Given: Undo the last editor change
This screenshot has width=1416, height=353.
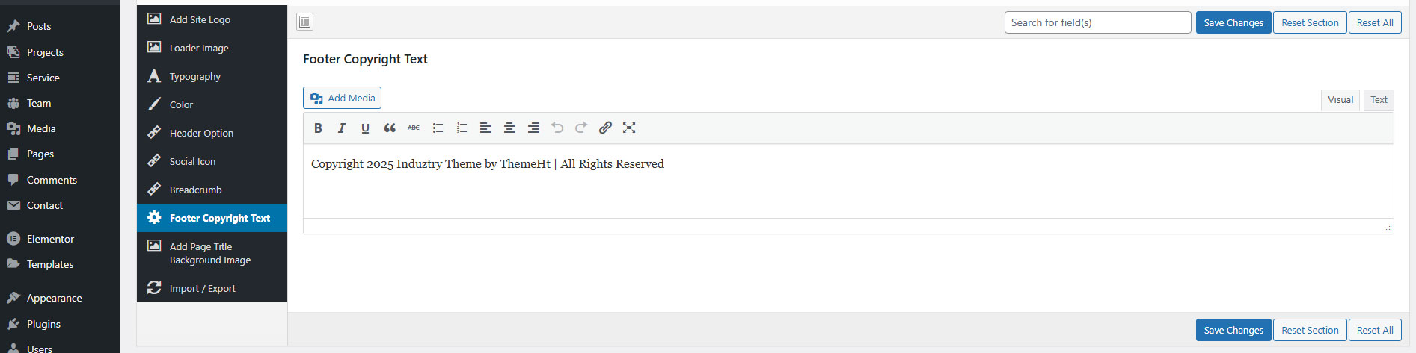Looking at the screenshot, I should pos(557,128).
